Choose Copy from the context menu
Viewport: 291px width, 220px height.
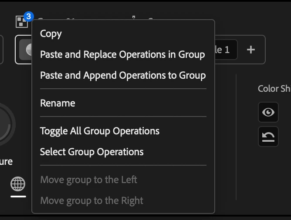(x=51, y=34)
